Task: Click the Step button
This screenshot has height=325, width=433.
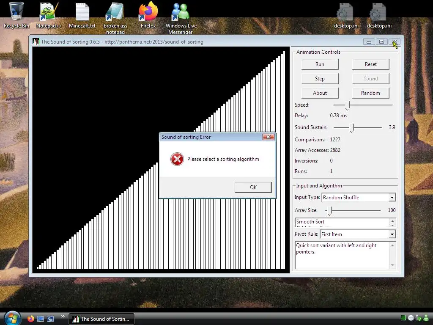Action: point(320,78)
